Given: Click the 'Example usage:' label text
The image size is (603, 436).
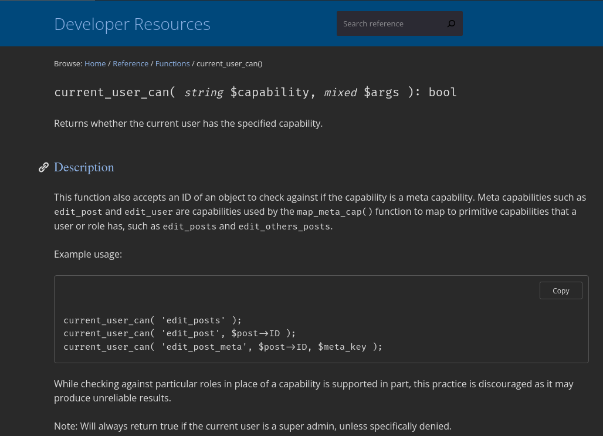Looking at the screenshot, I should [88, 254].
